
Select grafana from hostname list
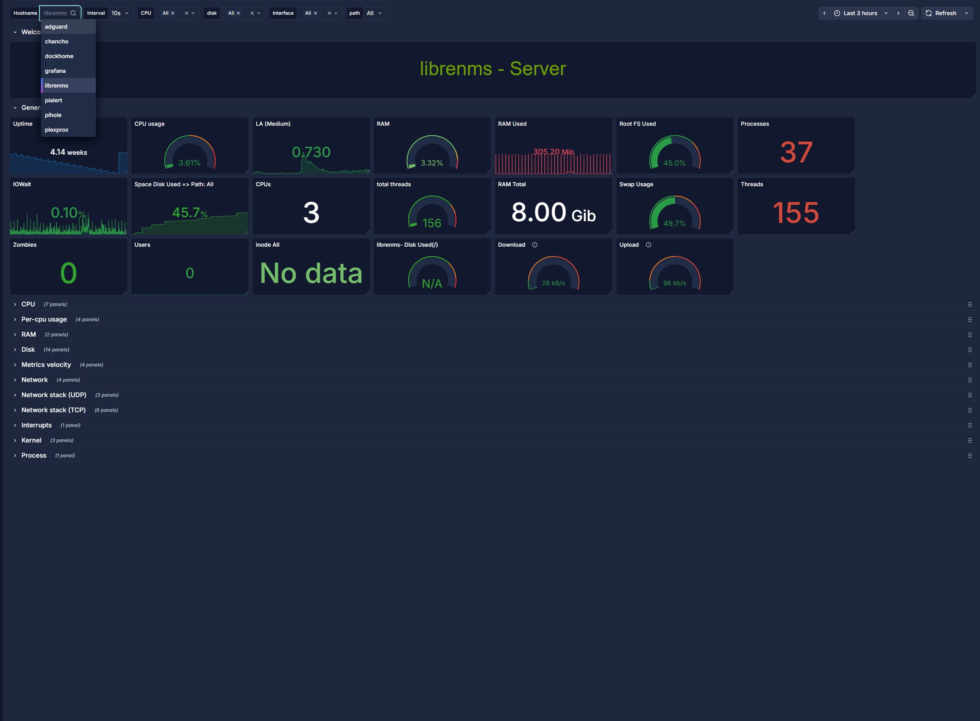(x=55, y=71)
